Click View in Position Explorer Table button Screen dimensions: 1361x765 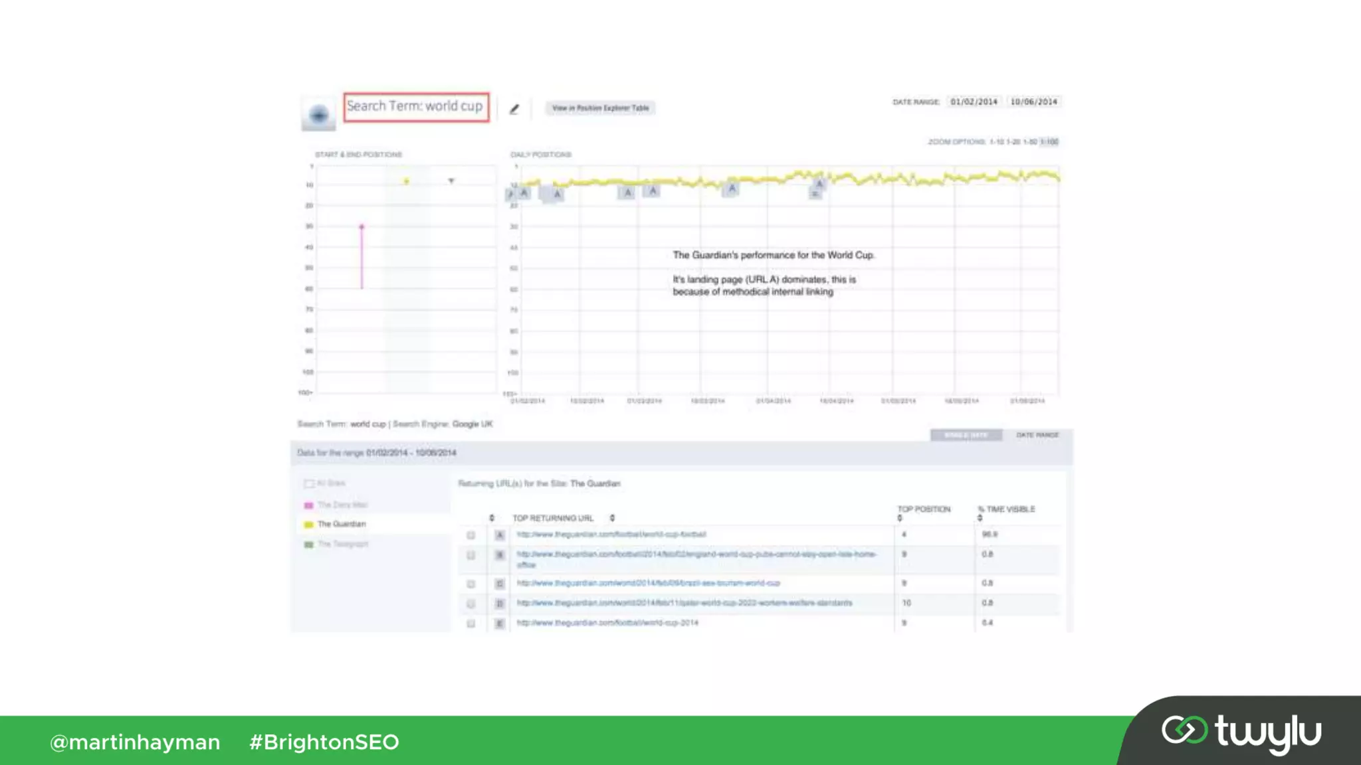(600, 108)
